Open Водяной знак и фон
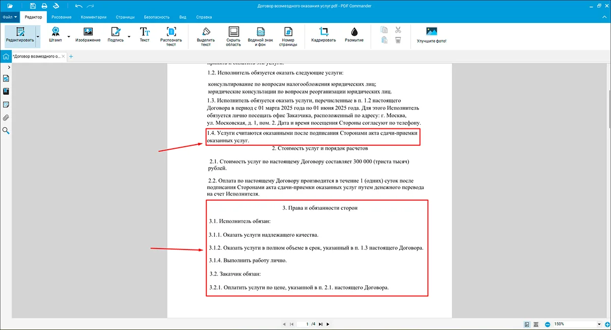The height and width of the screenshot is (330, 611). (260, 37)
